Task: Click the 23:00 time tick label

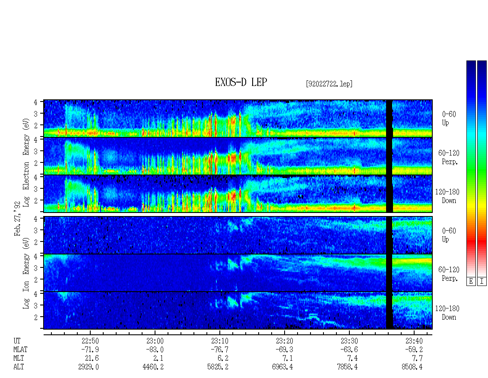Action: point(155,341)
